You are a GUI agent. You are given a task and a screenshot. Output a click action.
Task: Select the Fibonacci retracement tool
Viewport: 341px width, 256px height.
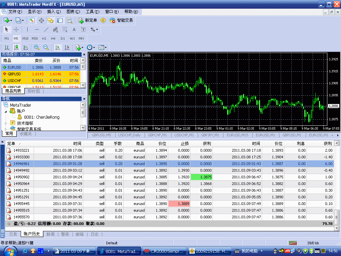65,30
